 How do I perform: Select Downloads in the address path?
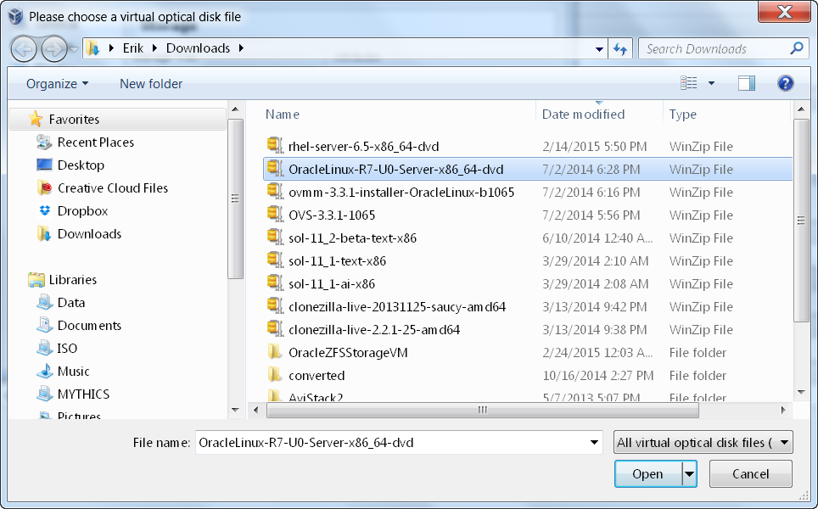click(x=198, y=48)
